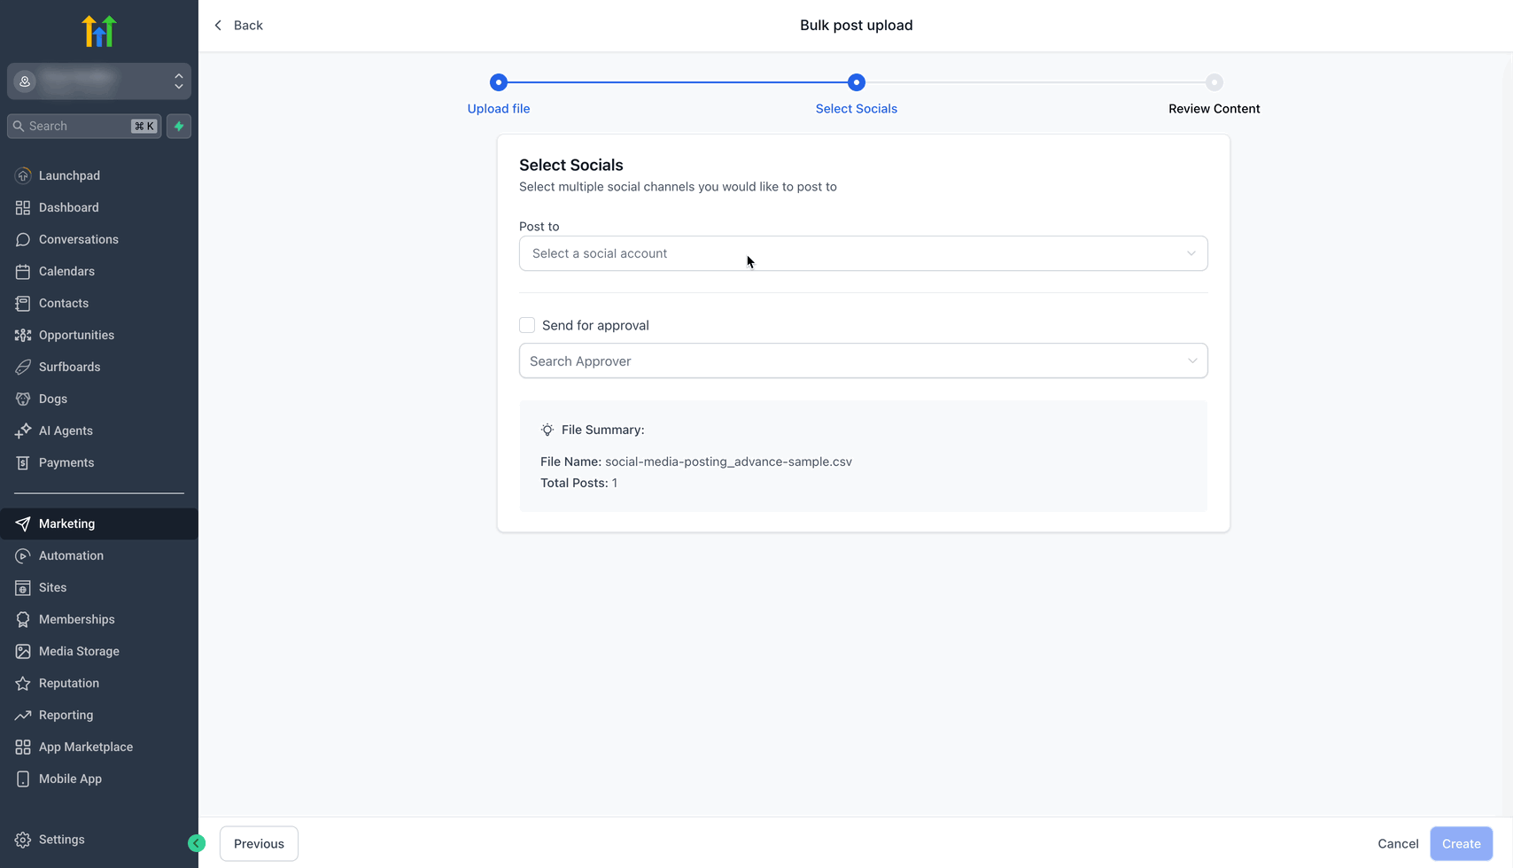
Task: Go Back using the top arrow link
Action: (239, 25)
